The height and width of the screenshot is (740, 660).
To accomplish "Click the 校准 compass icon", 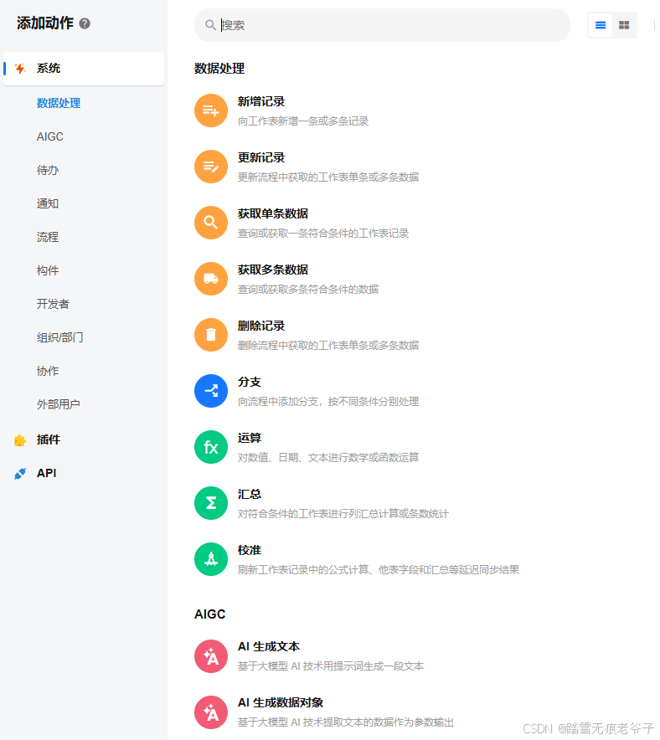I will click(211, 559).
